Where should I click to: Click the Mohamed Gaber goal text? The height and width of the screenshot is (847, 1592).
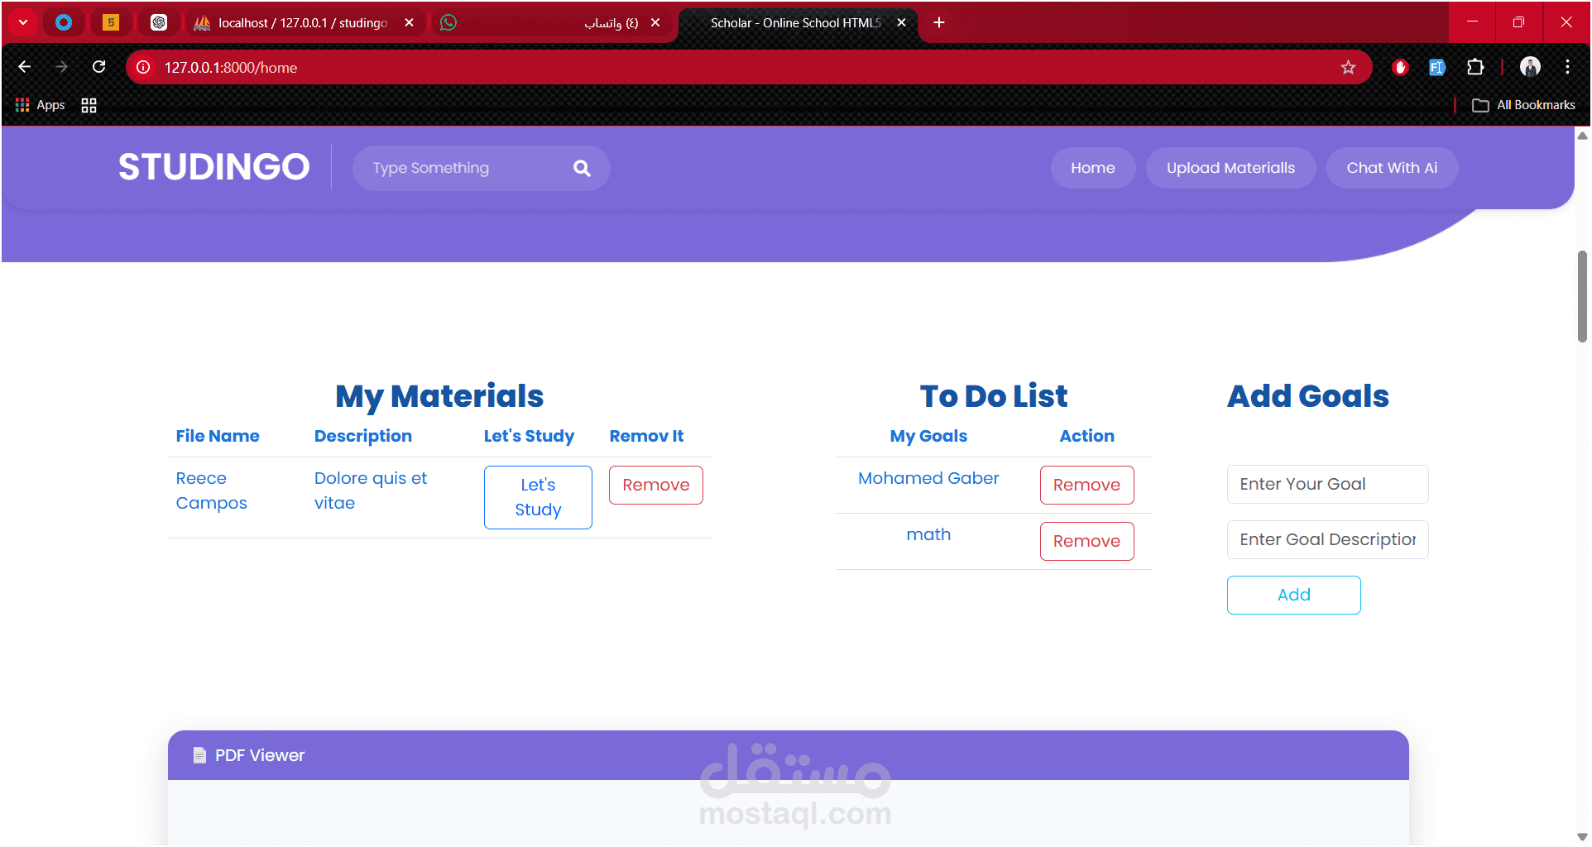(x=928, y=478)
